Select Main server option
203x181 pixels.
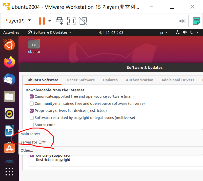pos(111,134)
